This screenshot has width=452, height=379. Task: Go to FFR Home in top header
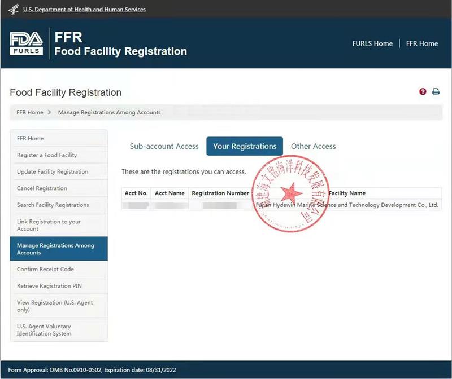[x=421, y=43]
